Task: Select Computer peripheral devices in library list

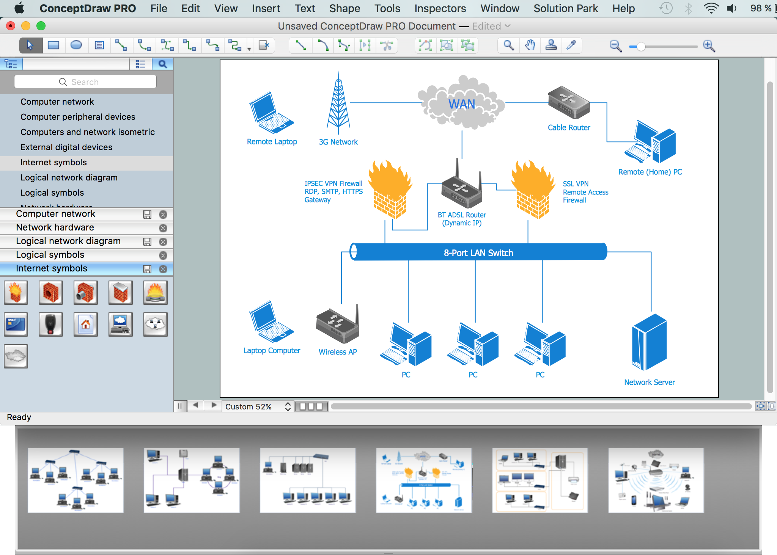Action: coord(78,117)
